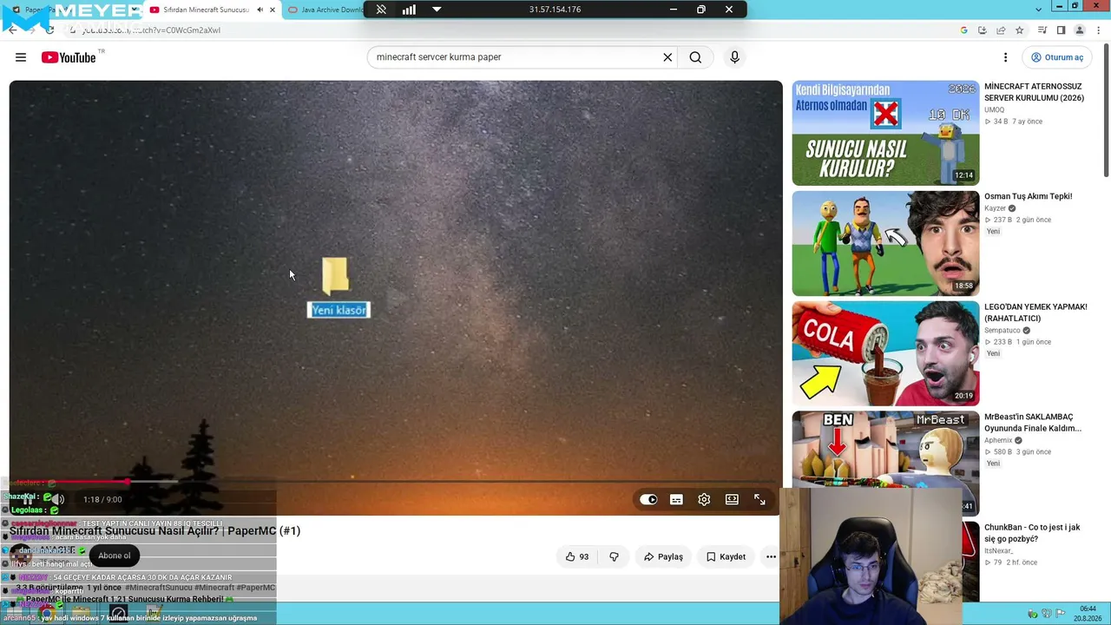This screenshot has width=1111, height=625.
Task: Visit the Kayzer channel name
Action: click(995, 208)
